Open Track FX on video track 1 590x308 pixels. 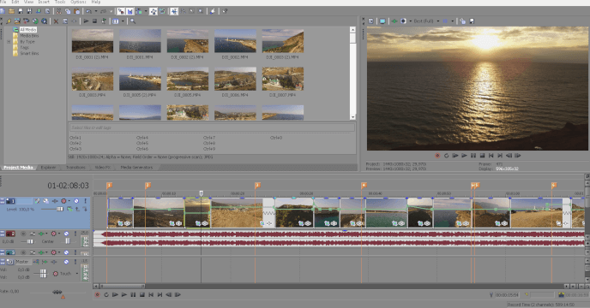coord(55,201)
